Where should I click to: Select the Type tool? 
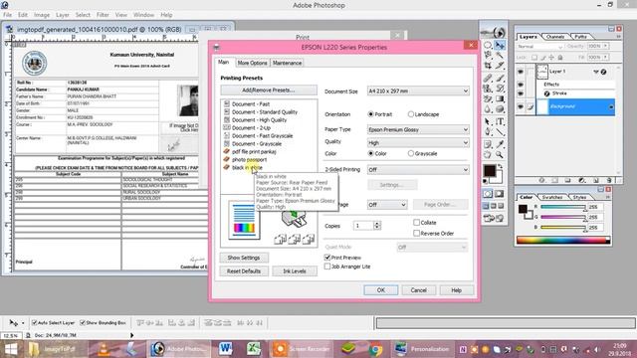point(500,121)
